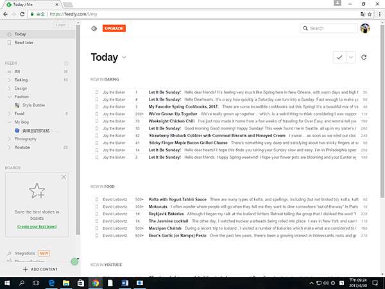Open Word from the taskbar
The image size is (385, 289).
[125, 283]
